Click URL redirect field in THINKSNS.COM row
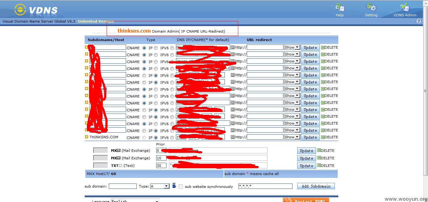428x202 pixels. click(x=265, y=137)
